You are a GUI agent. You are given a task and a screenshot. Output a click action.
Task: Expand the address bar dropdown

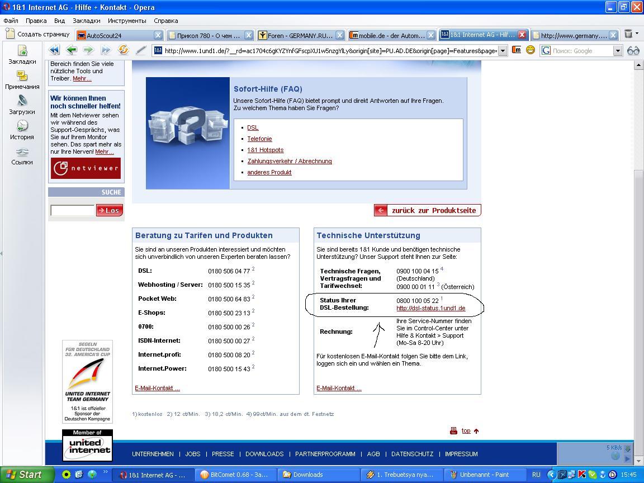503,51
